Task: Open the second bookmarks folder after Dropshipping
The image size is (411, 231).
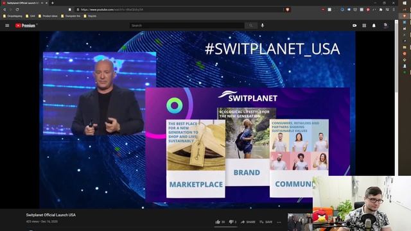Action: (x=30, y=16)
